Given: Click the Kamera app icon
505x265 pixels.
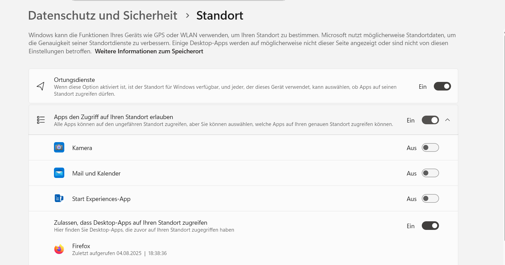Looking at the screenshot, I should pyautogui.click(x=59, y=147).
